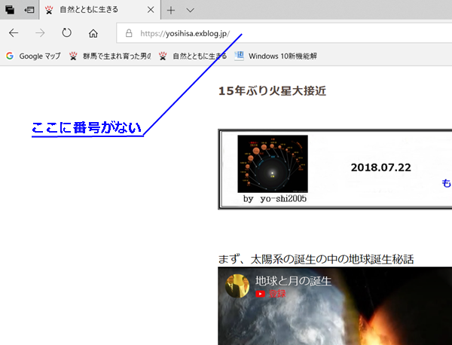Set these tabs aside icon
The height and width of the screenshot is (345, 452).
point(29,10)
